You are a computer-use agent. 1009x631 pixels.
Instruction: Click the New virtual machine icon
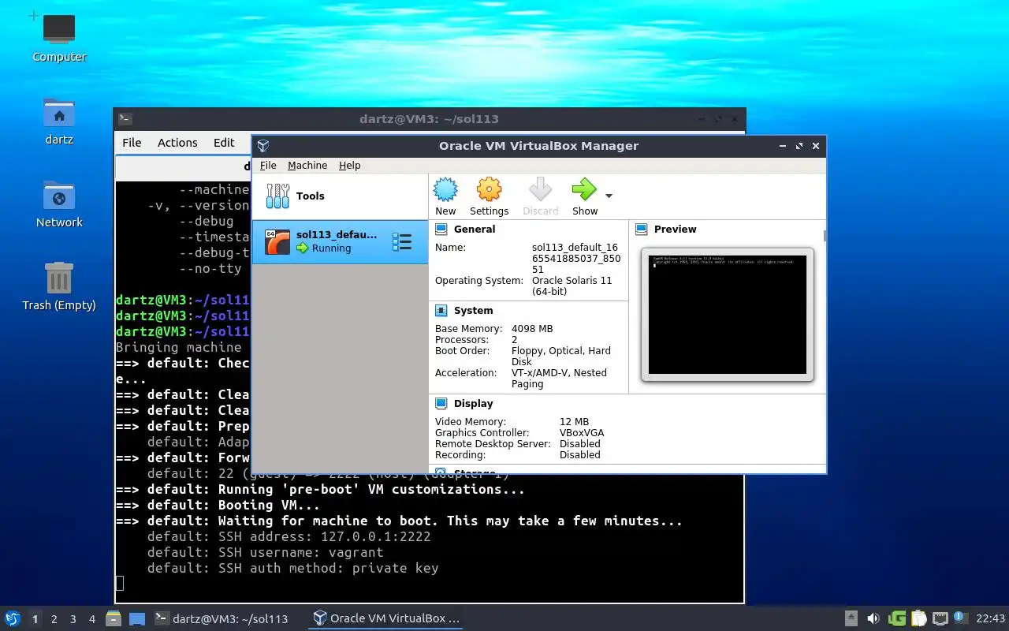(x=445, y=189)
